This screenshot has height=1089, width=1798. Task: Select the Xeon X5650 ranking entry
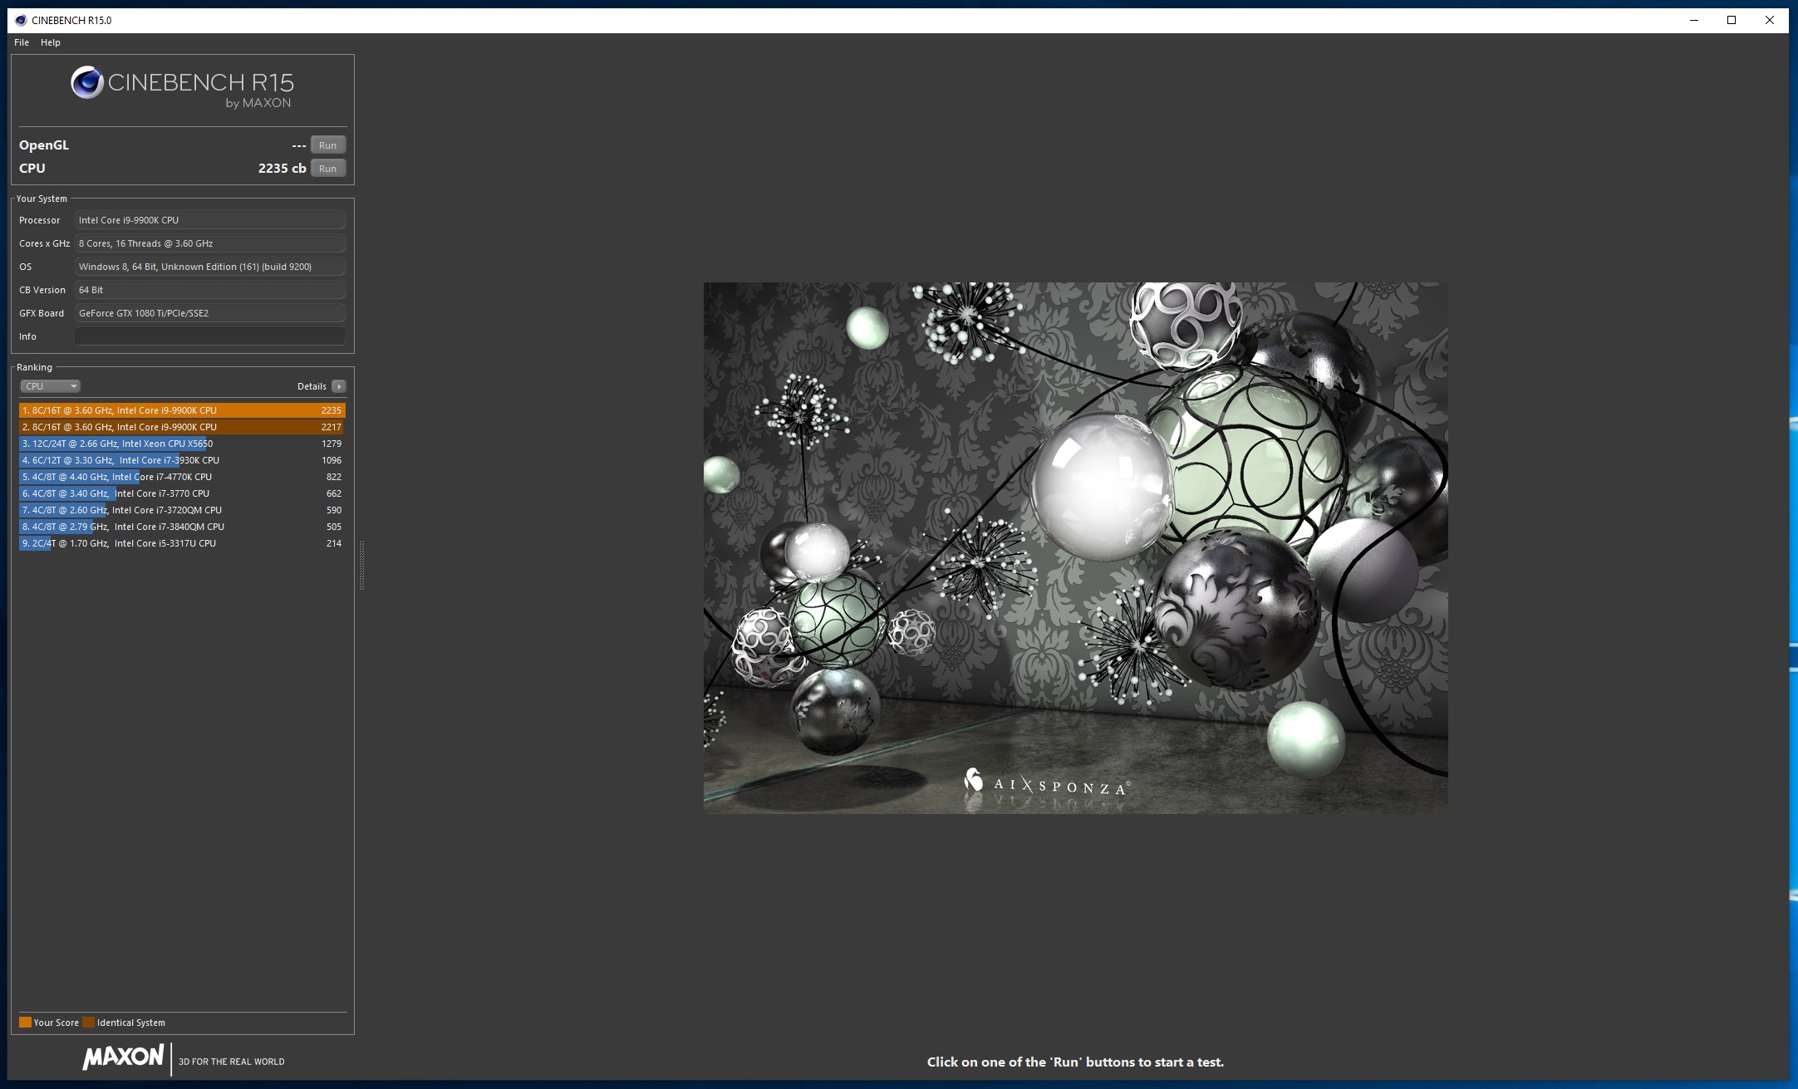click(181, 444)
